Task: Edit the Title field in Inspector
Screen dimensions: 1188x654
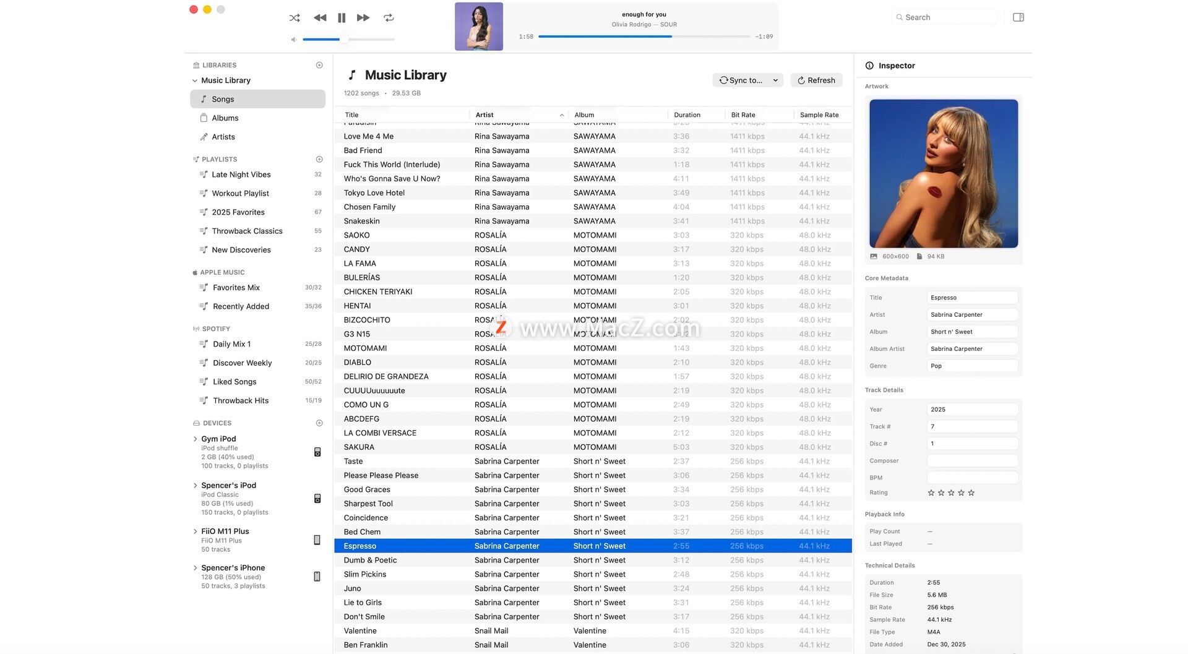Action: tap(972, 298)
